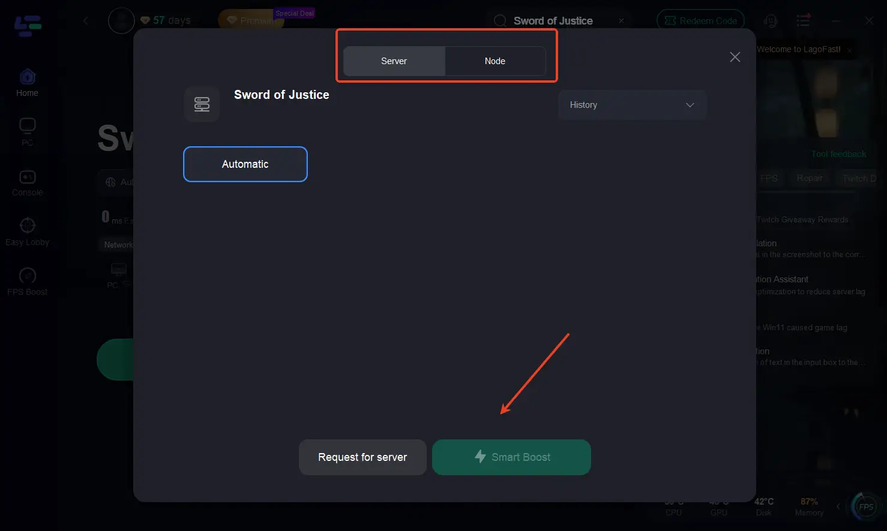
Task: Select the Home icon in the sidebar
Action: pyautogui.click(x=26, y=80)
